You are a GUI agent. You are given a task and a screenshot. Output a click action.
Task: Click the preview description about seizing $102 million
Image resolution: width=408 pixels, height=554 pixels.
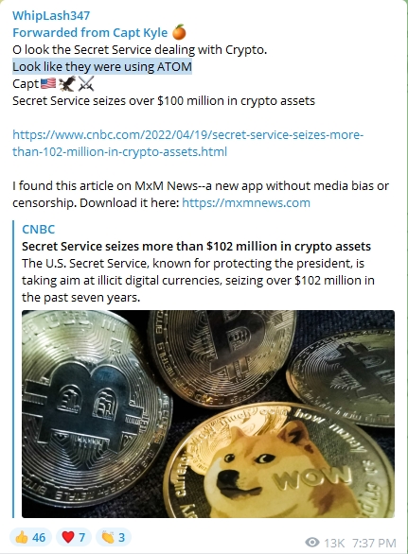click(198, 280)
